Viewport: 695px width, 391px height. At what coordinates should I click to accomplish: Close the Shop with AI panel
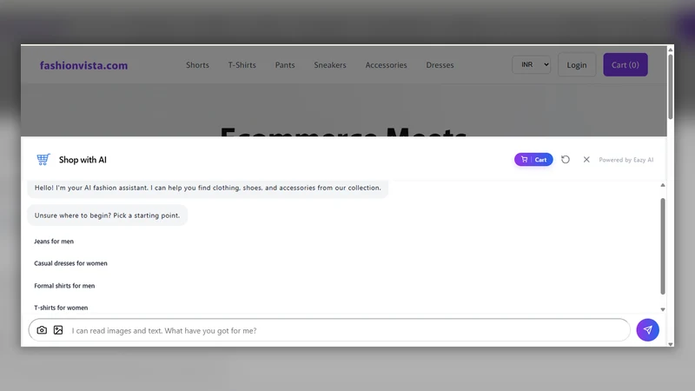[586, 160]
